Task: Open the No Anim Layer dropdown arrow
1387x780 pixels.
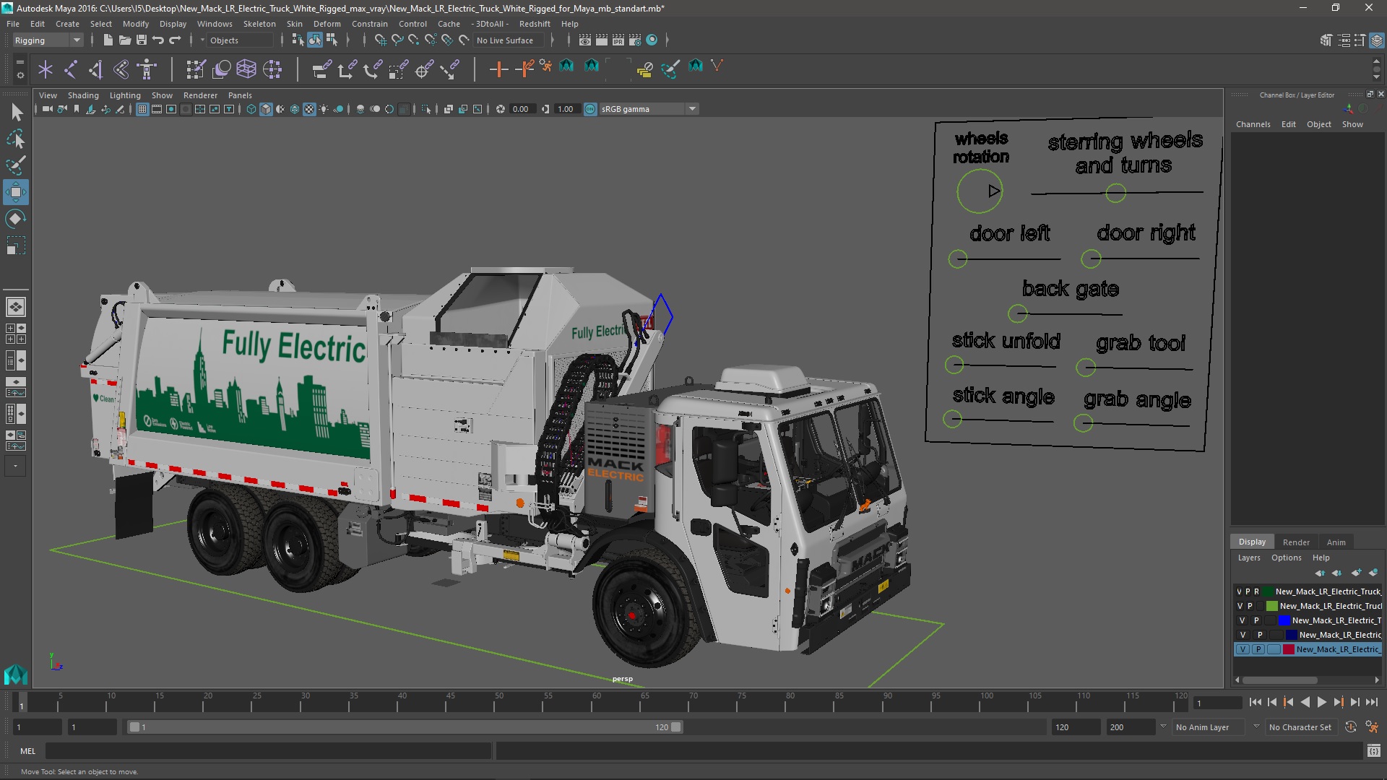Action: [1163, 727]
